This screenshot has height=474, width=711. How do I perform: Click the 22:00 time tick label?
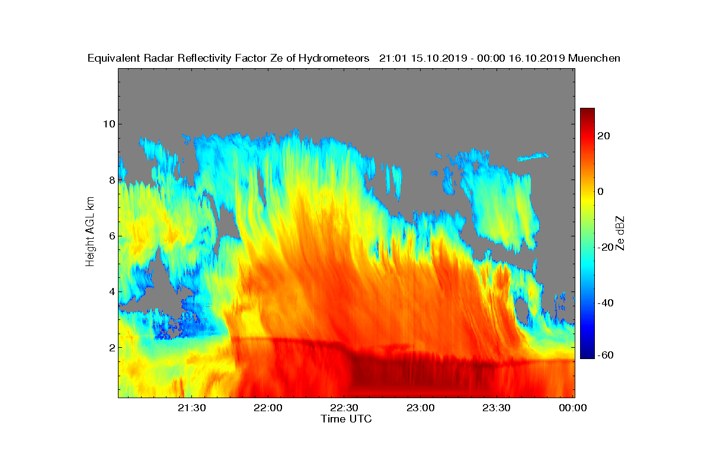pos(268,408)
